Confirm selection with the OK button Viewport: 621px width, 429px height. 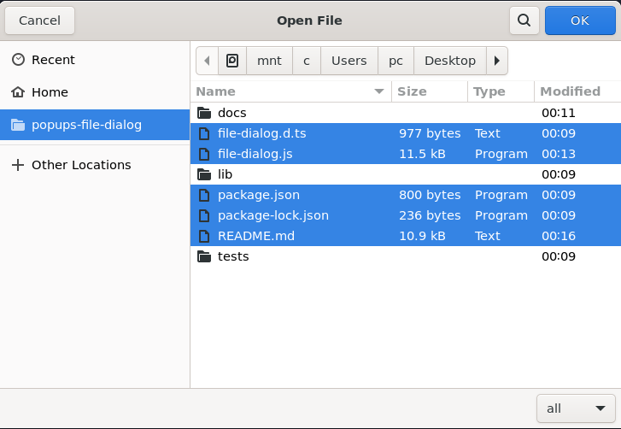click(x=580, y=21)
